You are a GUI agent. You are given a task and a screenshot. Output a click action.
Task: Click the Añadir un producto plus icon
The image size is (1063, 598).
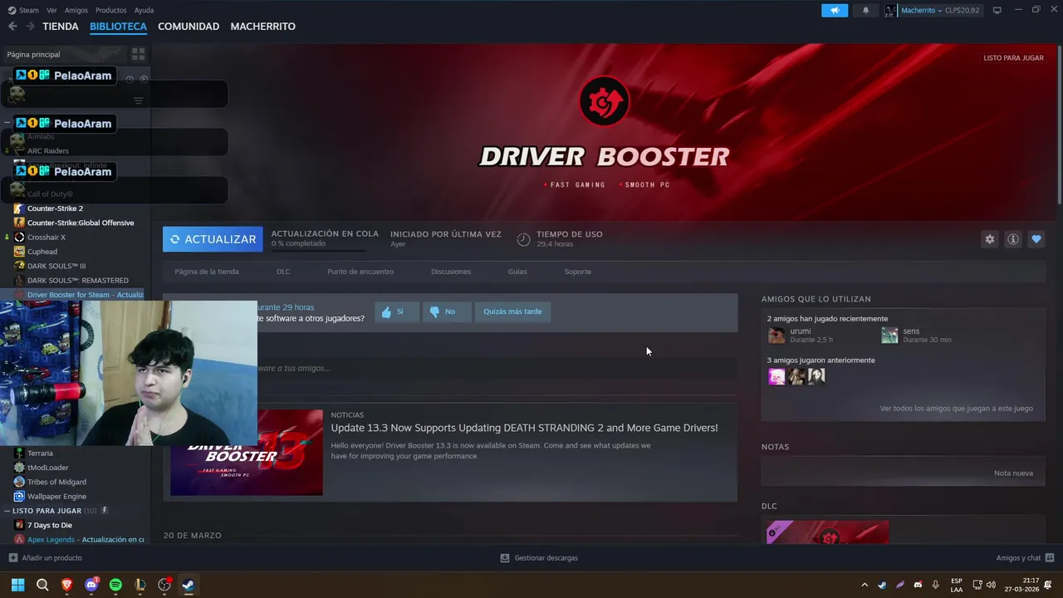coord(12,558)
